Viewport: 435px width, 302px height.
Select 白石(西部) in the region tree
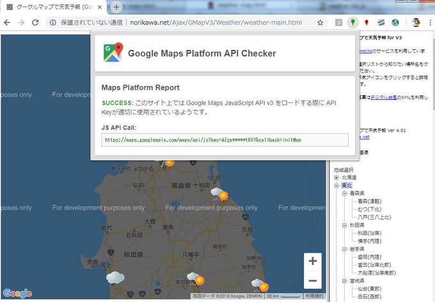point(370,297)
